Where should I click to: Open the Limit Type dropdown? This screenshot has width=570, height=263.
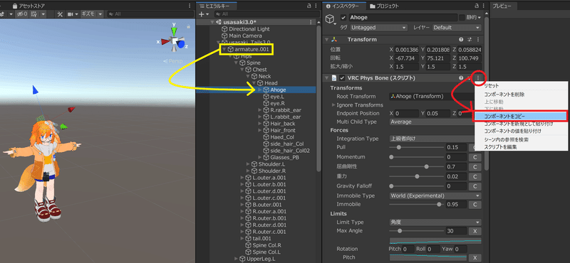coord(435,222)
